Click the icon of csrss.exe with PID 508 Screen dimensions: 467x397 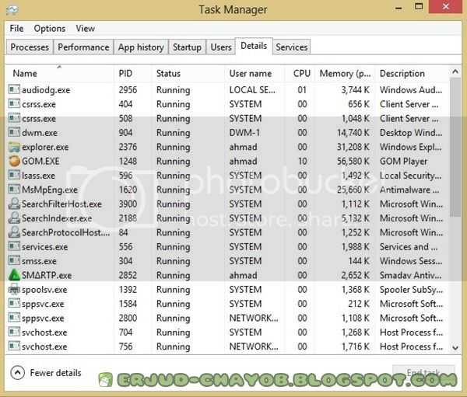14,118
